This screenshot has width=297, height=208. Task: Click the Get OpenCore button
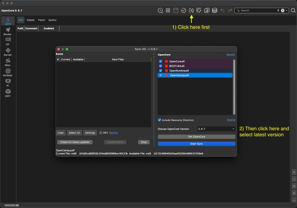196,137
